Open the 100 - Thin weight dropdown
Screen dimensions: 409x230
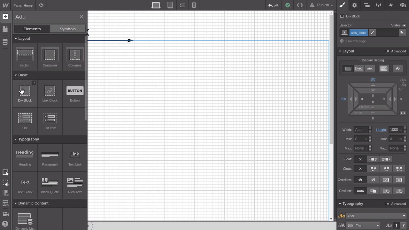[x=363, y=226]
